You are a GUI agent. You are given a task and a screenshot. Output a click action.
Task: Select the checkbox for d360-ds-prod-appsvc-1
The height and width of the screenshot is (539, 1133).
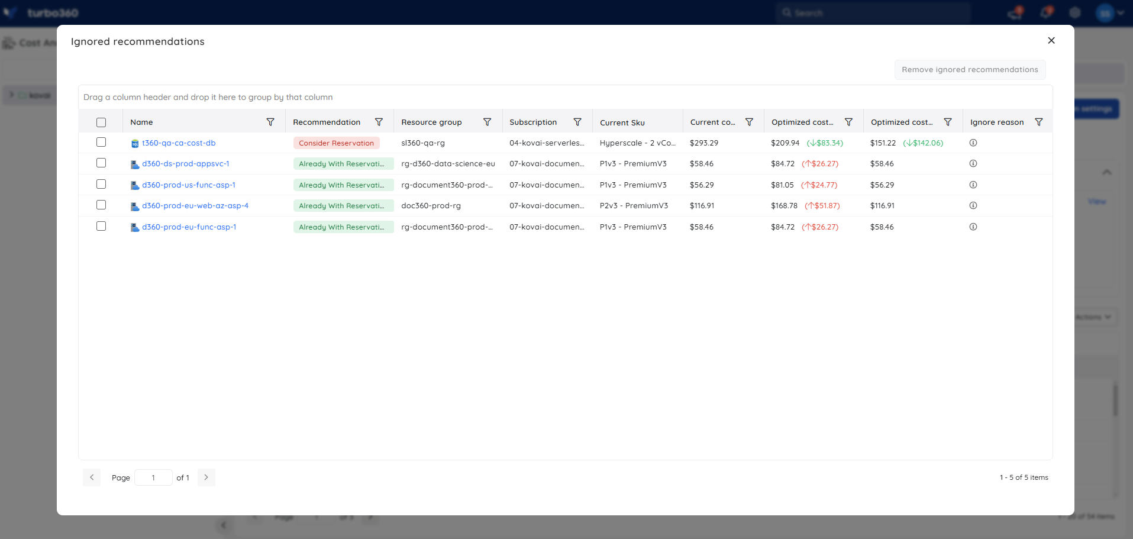101,163
